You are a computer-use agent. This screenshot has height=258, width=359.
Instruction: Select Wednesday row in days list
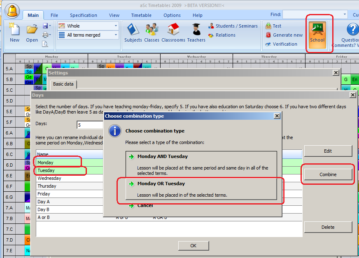[x=49, y=179]
